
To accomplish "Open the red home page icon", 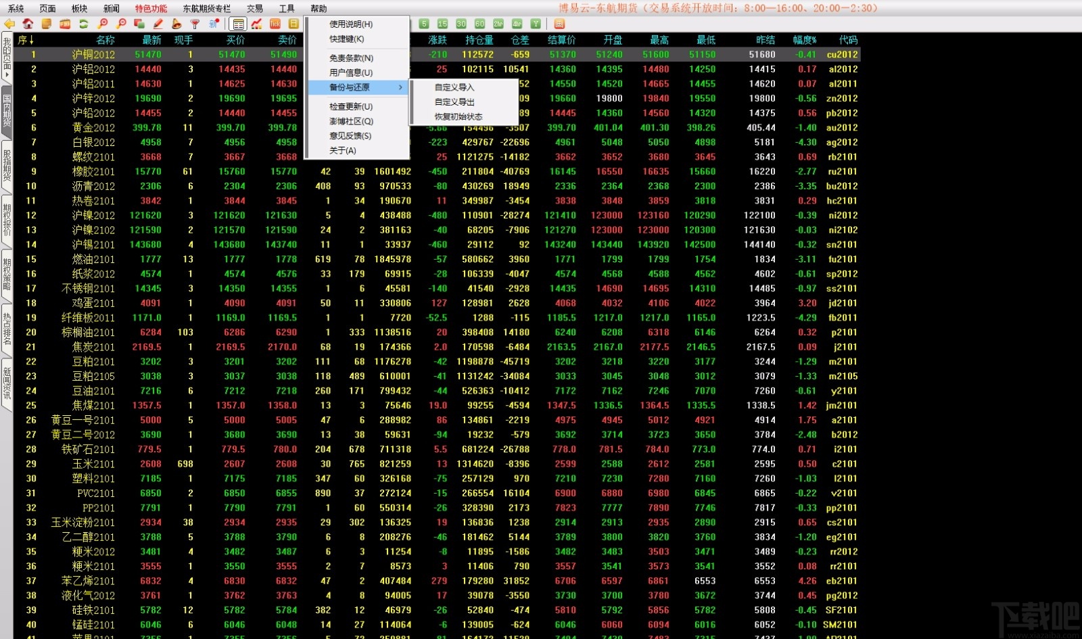I will (28, 24).
